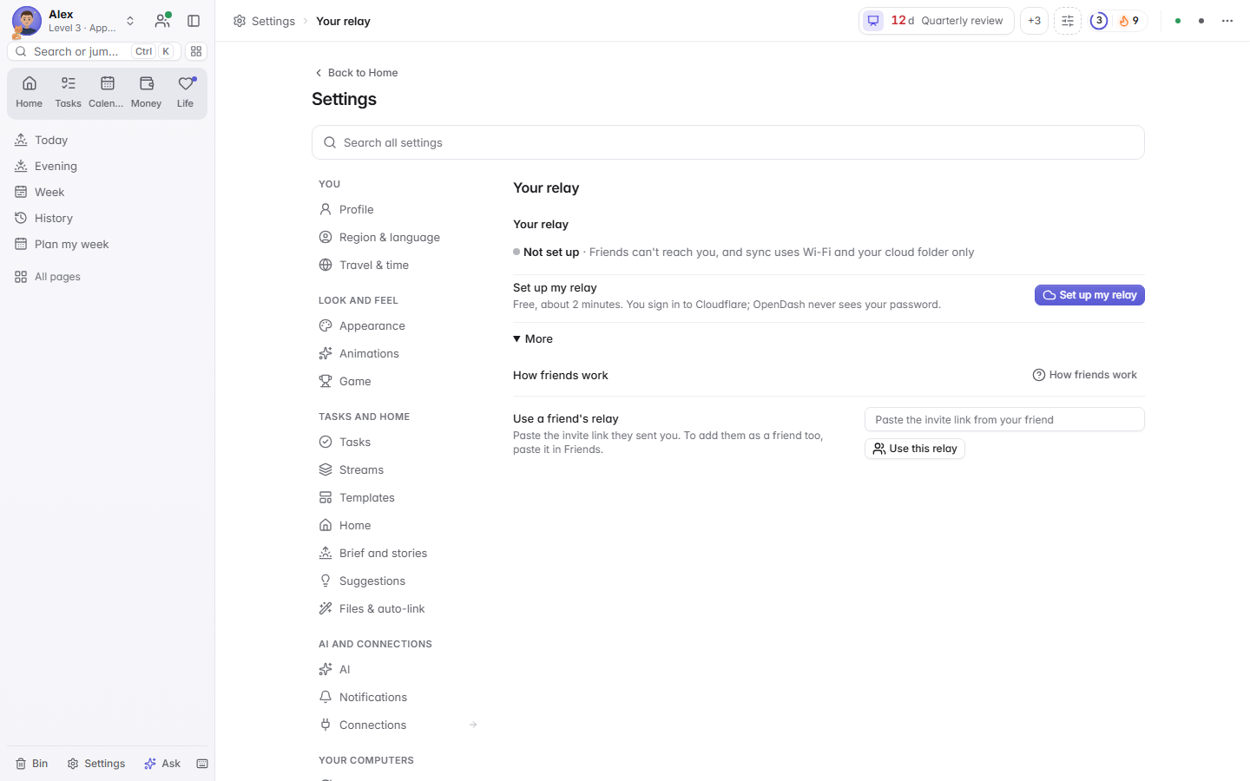
Task: Open Today in the sidebar
Action: (x=108, y=140)
